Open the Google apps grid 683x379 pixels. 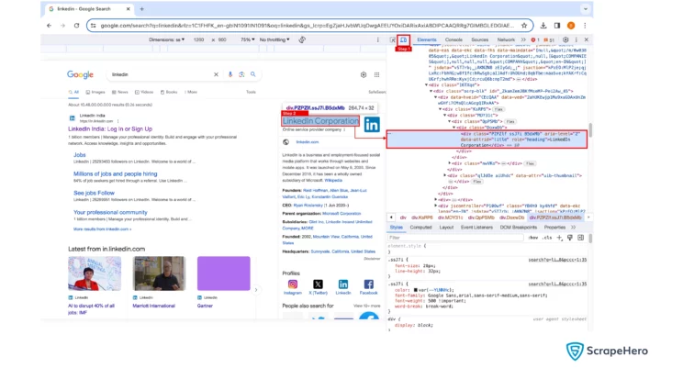(x=376, y=74)
